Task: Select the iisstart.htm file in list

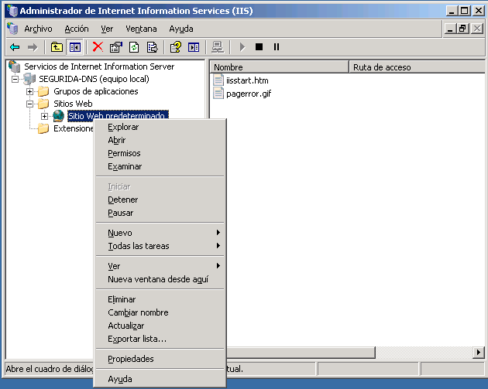Action: (x=246, y=80)
